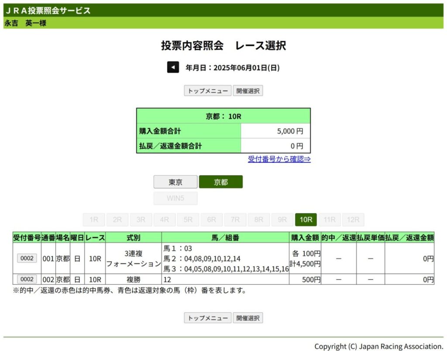Viewport: 447px width, 351px height.
Task: Click the black back arrow beside the date
Action: [x=173, y=67]
